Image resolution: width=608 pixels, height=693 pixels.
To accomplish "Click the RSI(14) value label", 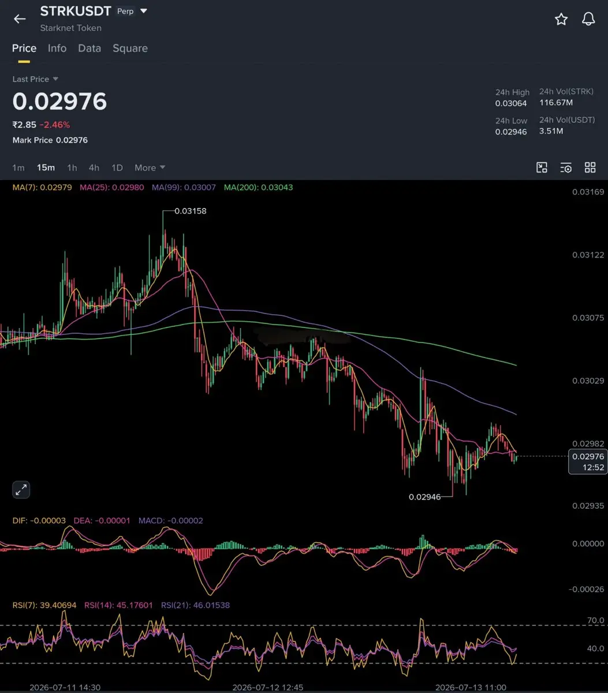I will [x=118, y=605].
